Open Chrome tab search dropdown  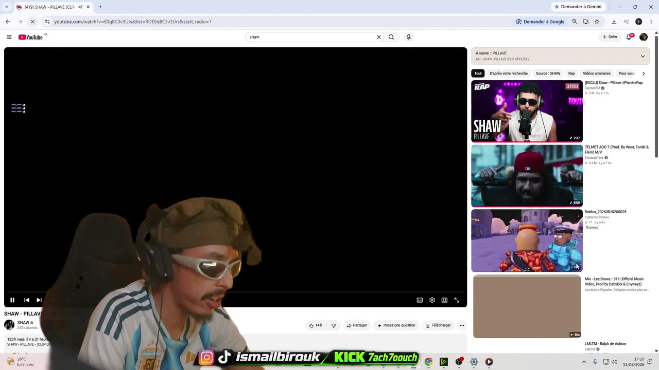pyautogui.click(x=7, y=7)
